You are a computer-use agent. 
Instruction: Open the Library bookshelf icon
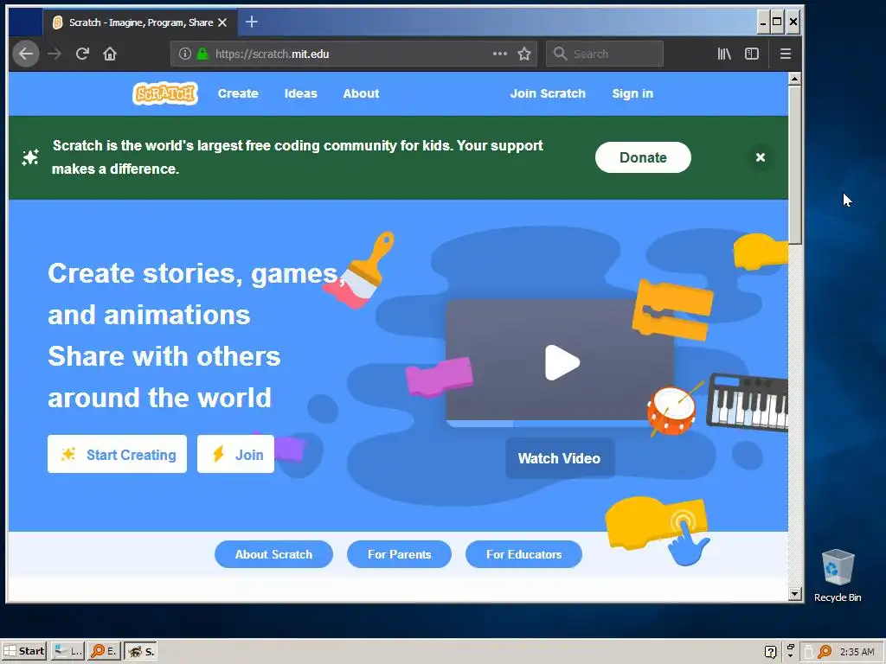click(724, 54)
